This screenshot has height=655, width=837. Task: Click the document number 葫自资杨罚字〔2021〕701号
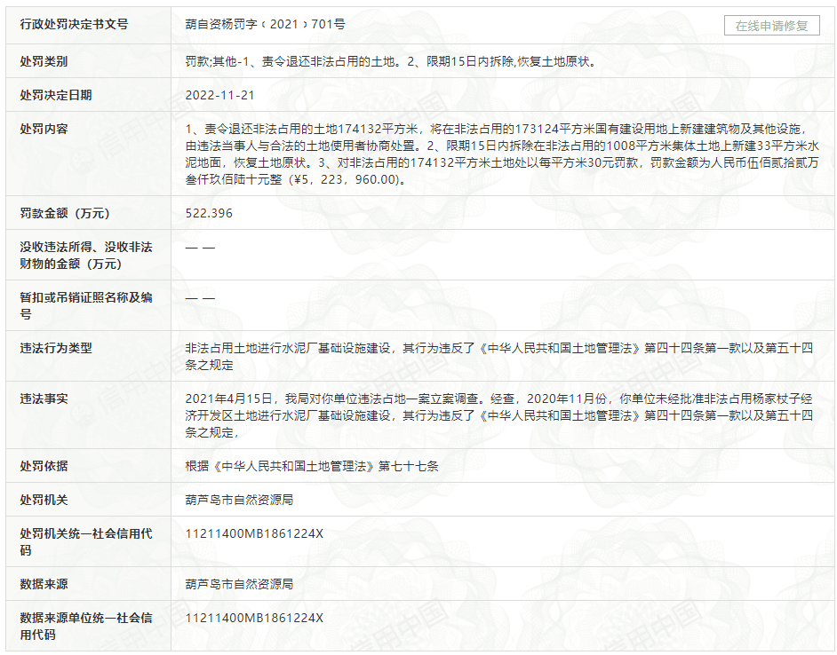pos(266,25)
